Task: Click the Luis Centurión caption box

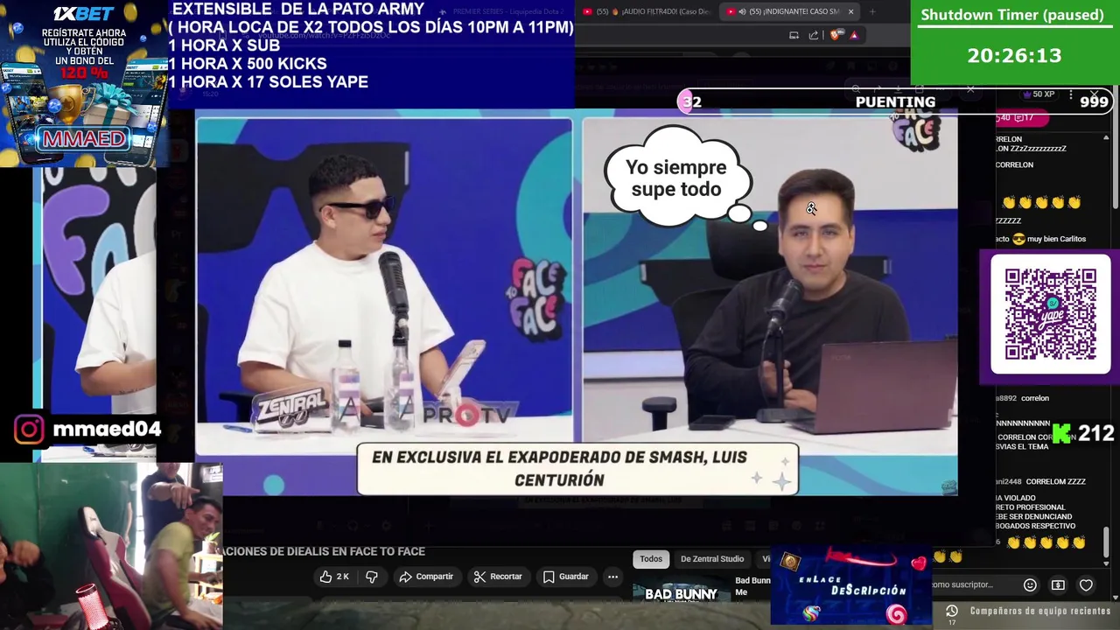Action: 577,468
